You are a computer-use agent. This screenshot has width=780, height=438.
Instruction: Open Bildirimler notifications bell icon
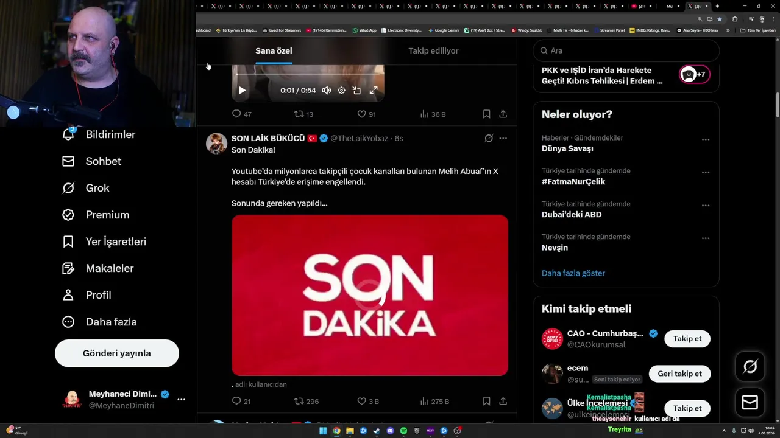pyautogui.click(x=68, y=134)
